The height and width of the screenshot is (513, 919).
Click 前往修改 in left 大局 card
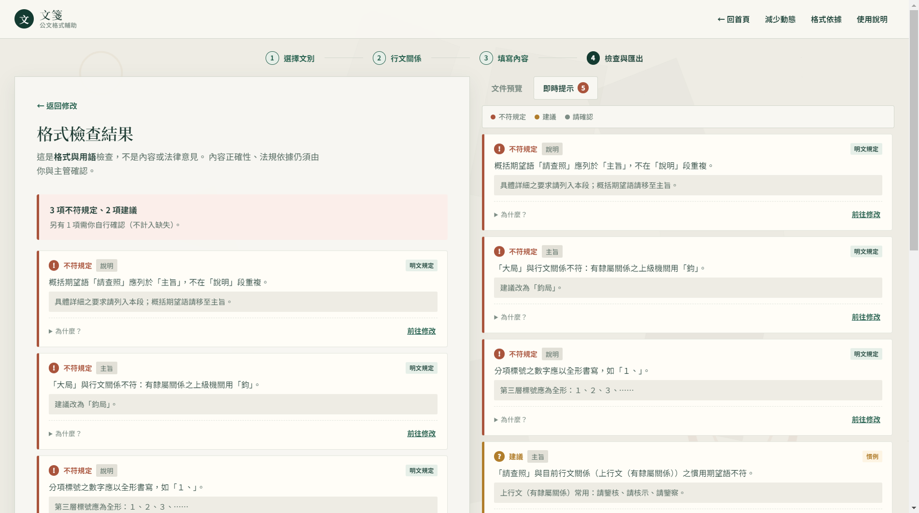(x=421, y=434)
